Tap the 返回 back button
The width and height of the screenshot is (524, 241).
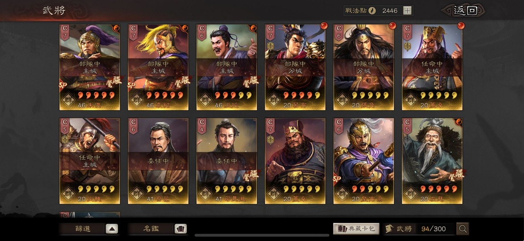tap(464, 10)
